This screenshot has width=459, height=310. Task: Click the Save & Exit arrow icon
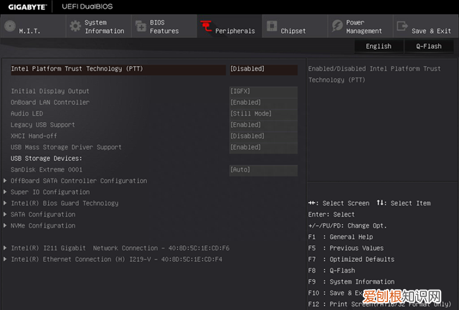tap(402, 27)
